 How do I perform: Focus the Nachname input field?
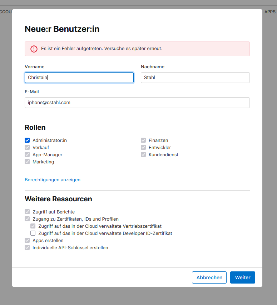pos(195,78)
